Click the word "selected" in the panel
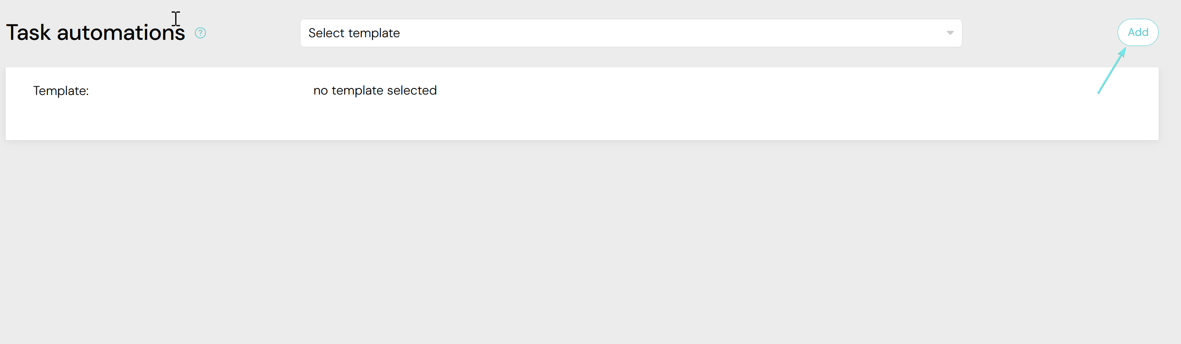The image size is (1181, 344). tap(412, 90)
